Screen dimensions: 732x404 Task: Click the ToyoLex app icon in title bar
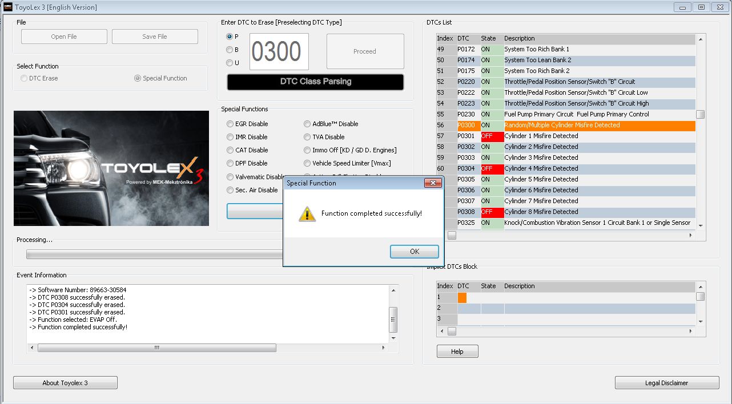(7, 7)
